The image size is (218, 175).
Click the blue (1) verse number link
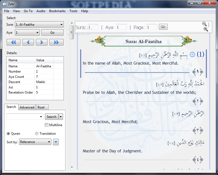pyautogui.click(x=201, y=54)
